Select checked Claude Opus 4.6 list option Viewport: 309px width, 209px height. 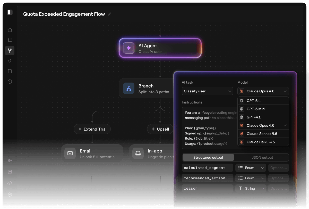click(263, 125)
